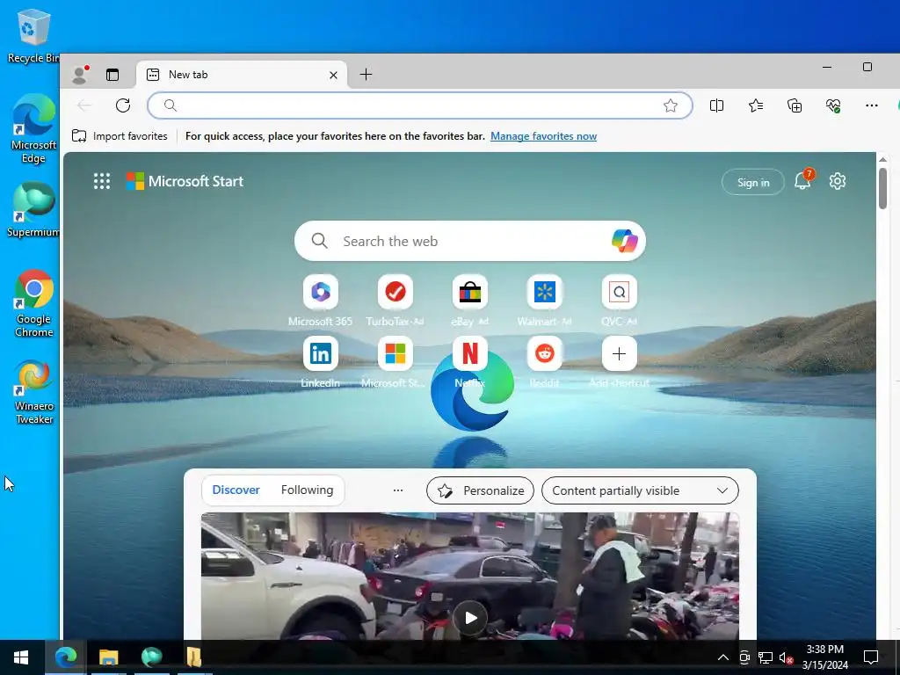Select the New tab tab
900x675 pixels.
pos(242,75)
